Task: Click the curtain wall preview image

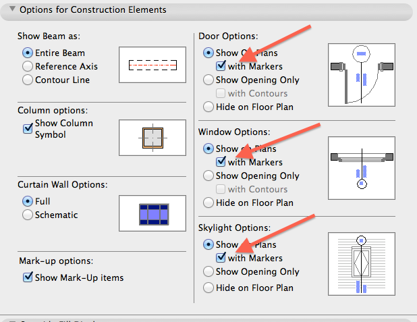Action: (x=152, y=213)
